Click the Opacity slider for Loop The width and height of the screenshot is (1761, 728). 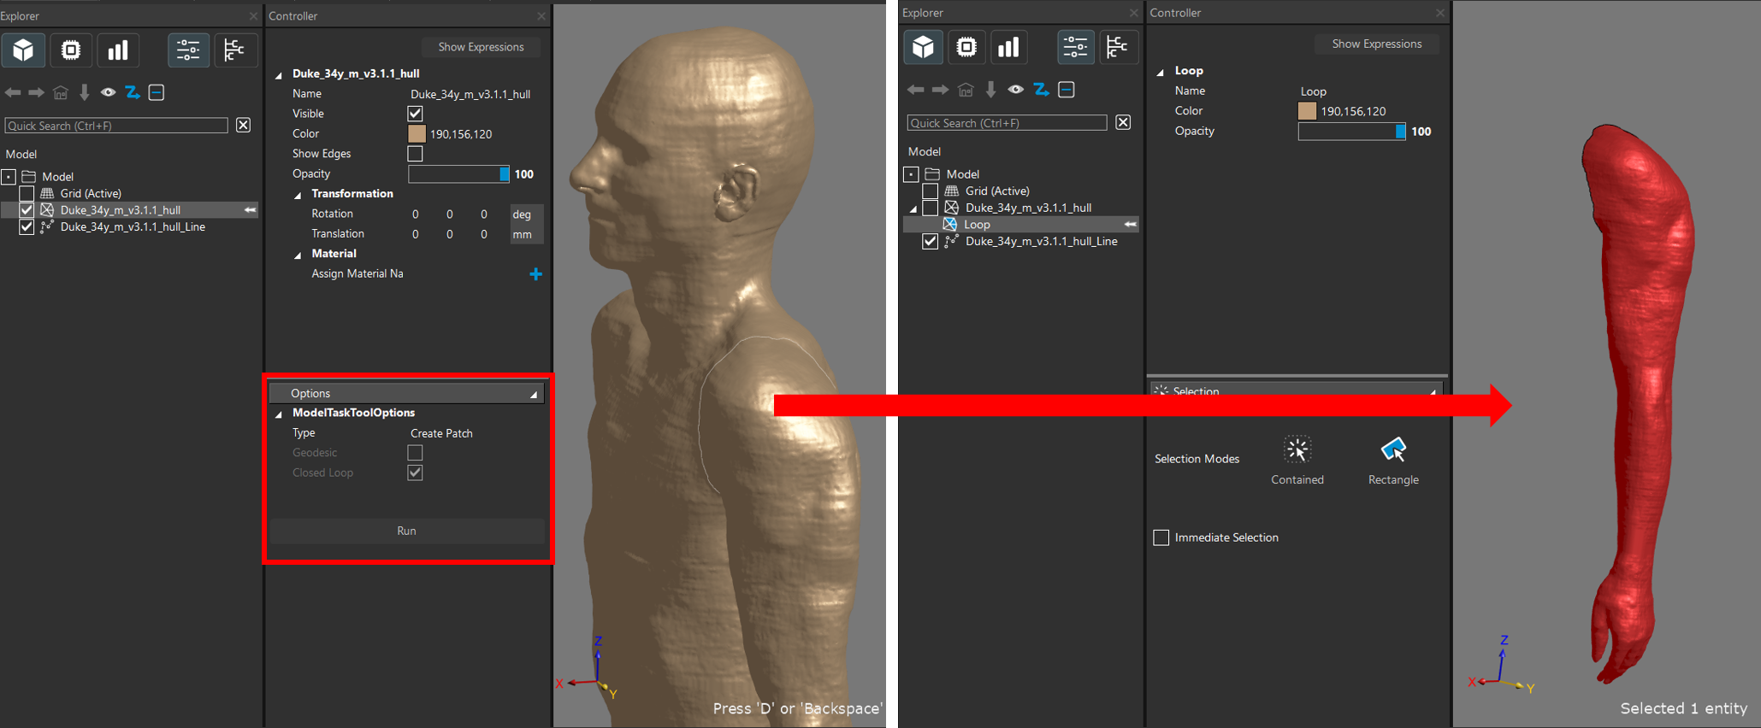point(1350,132)
